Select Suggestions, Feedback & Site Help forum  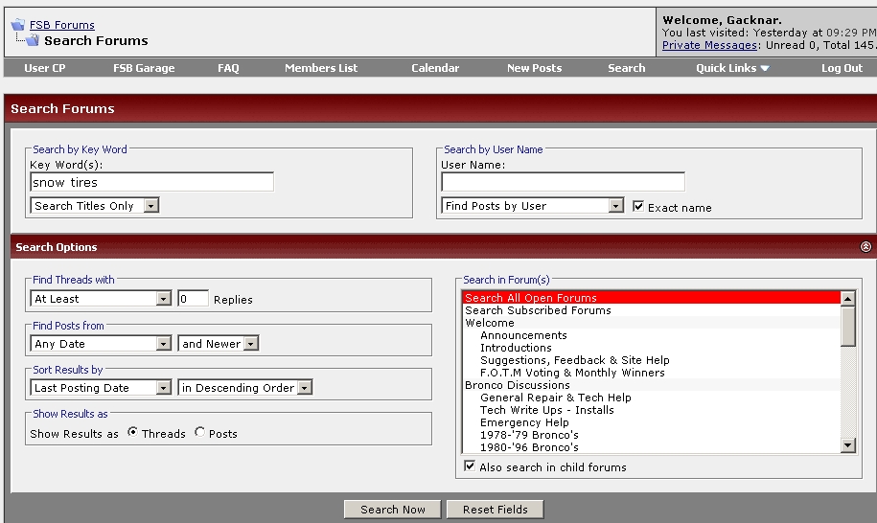pos(652,360)
